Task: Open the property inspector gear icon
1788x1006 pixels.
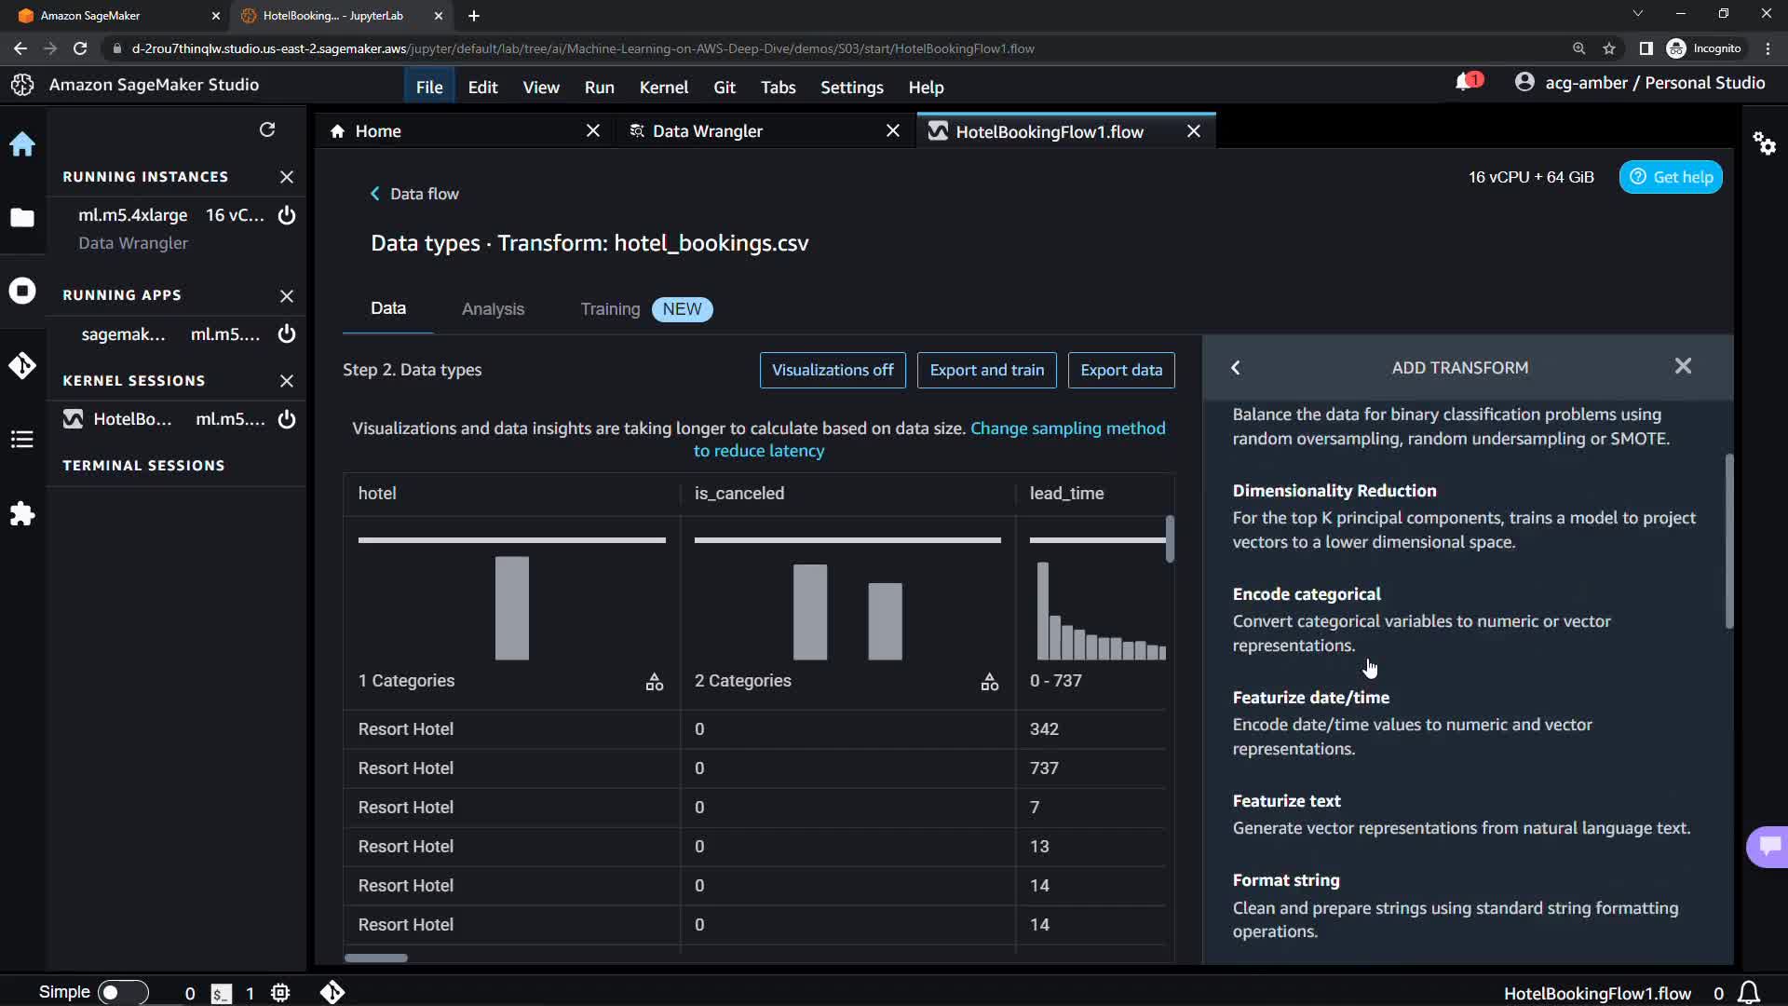Action: click(1764, 143)
